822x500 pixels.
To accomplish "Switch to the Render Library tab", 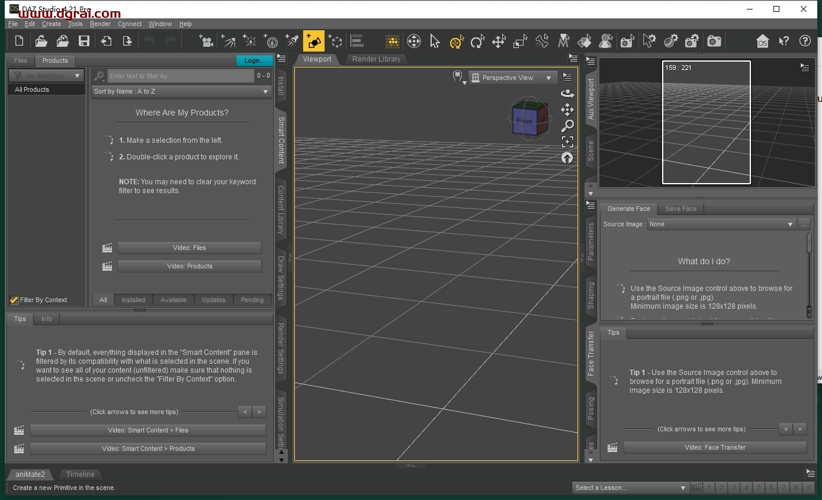I will click(x=376, y=59).
